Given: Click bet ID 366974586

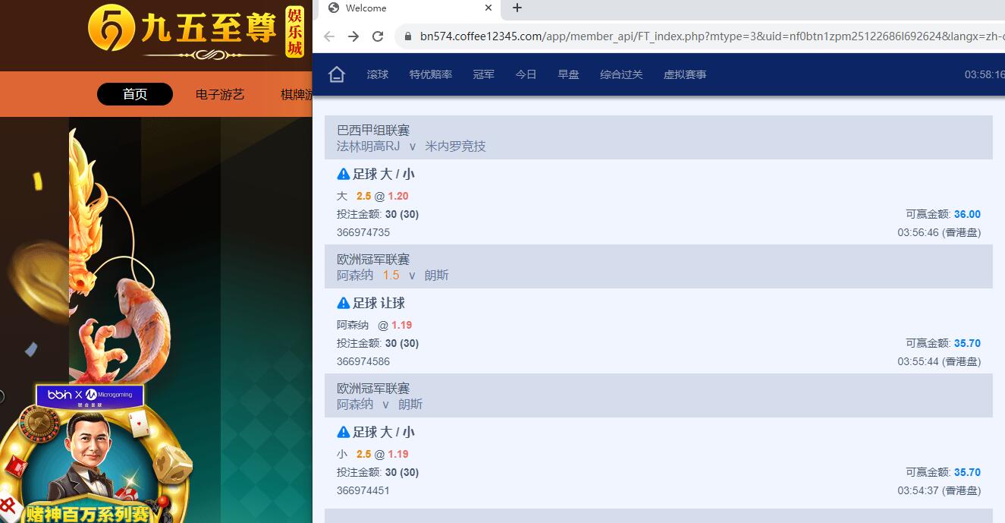Looking at the screenshot, I should coord(363,361).
